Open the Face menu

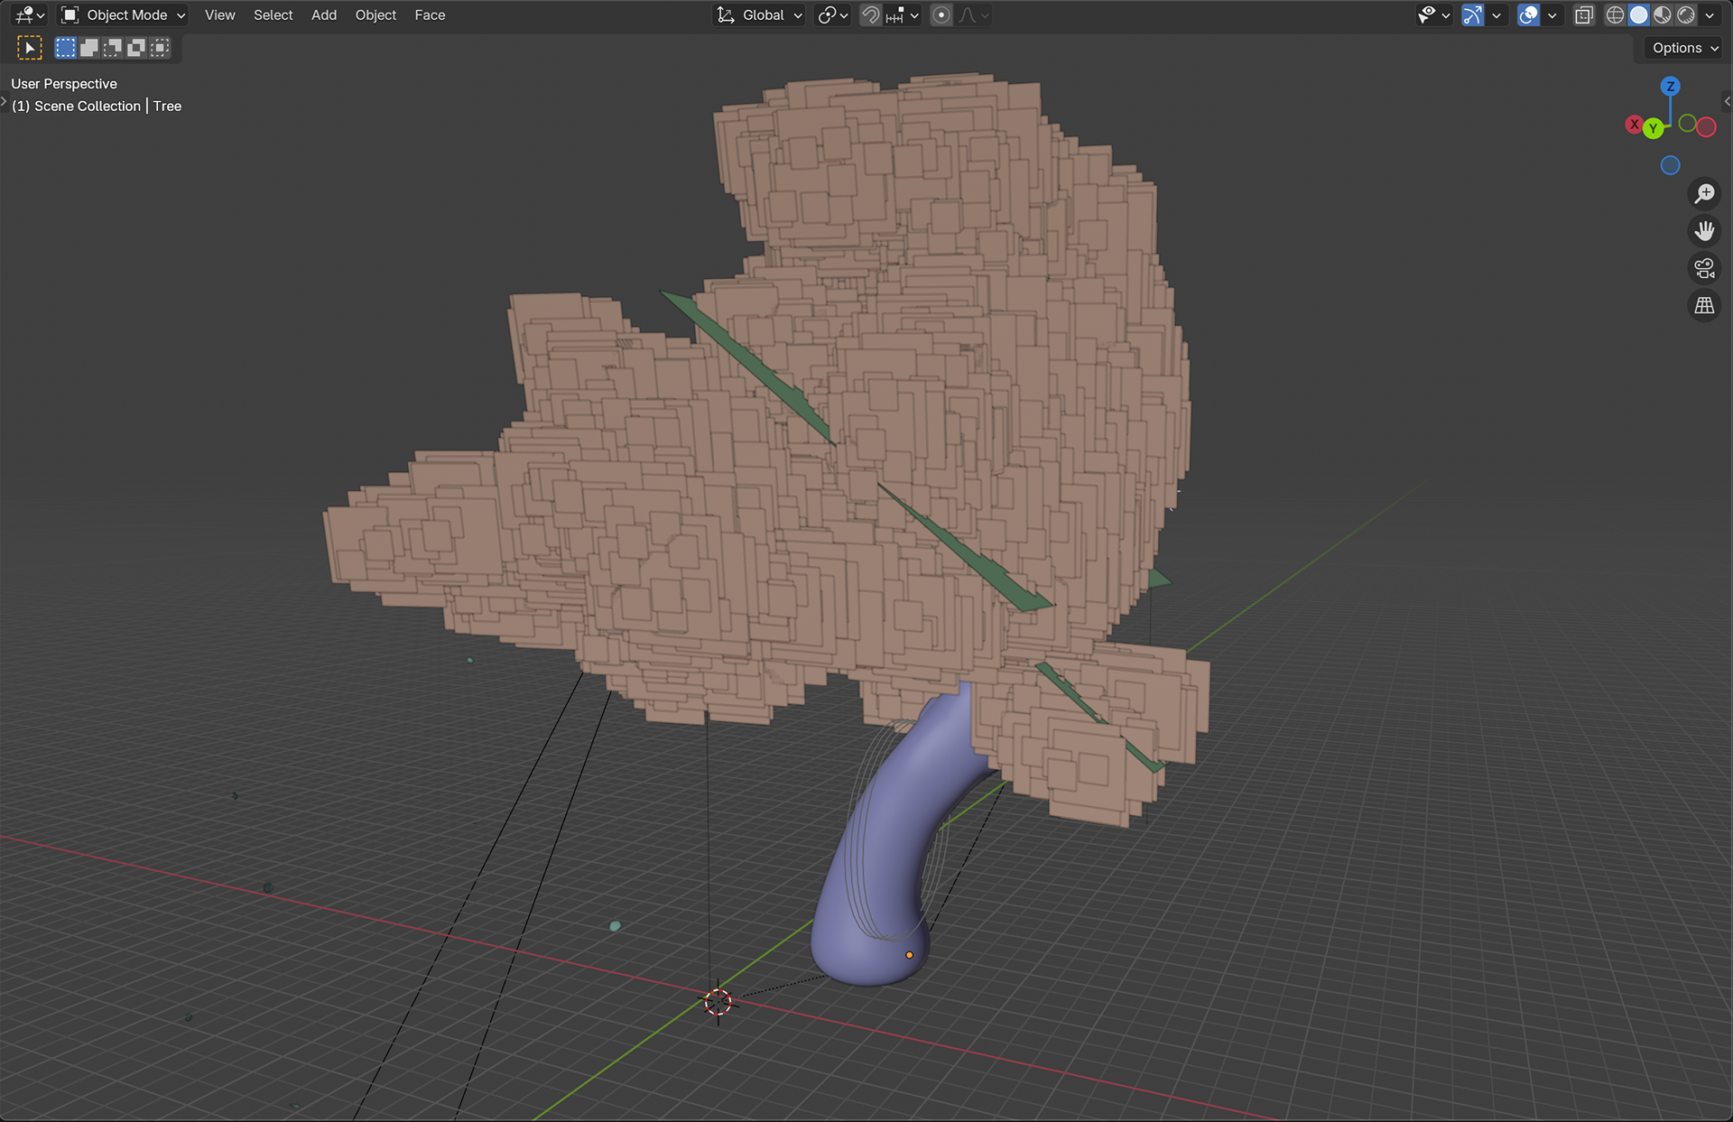430,15
